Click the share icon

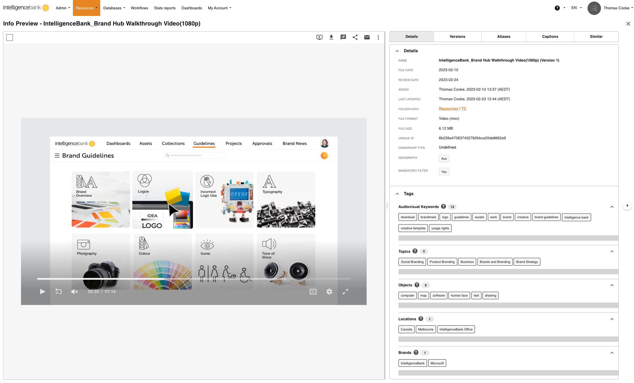tap(355, 37)
